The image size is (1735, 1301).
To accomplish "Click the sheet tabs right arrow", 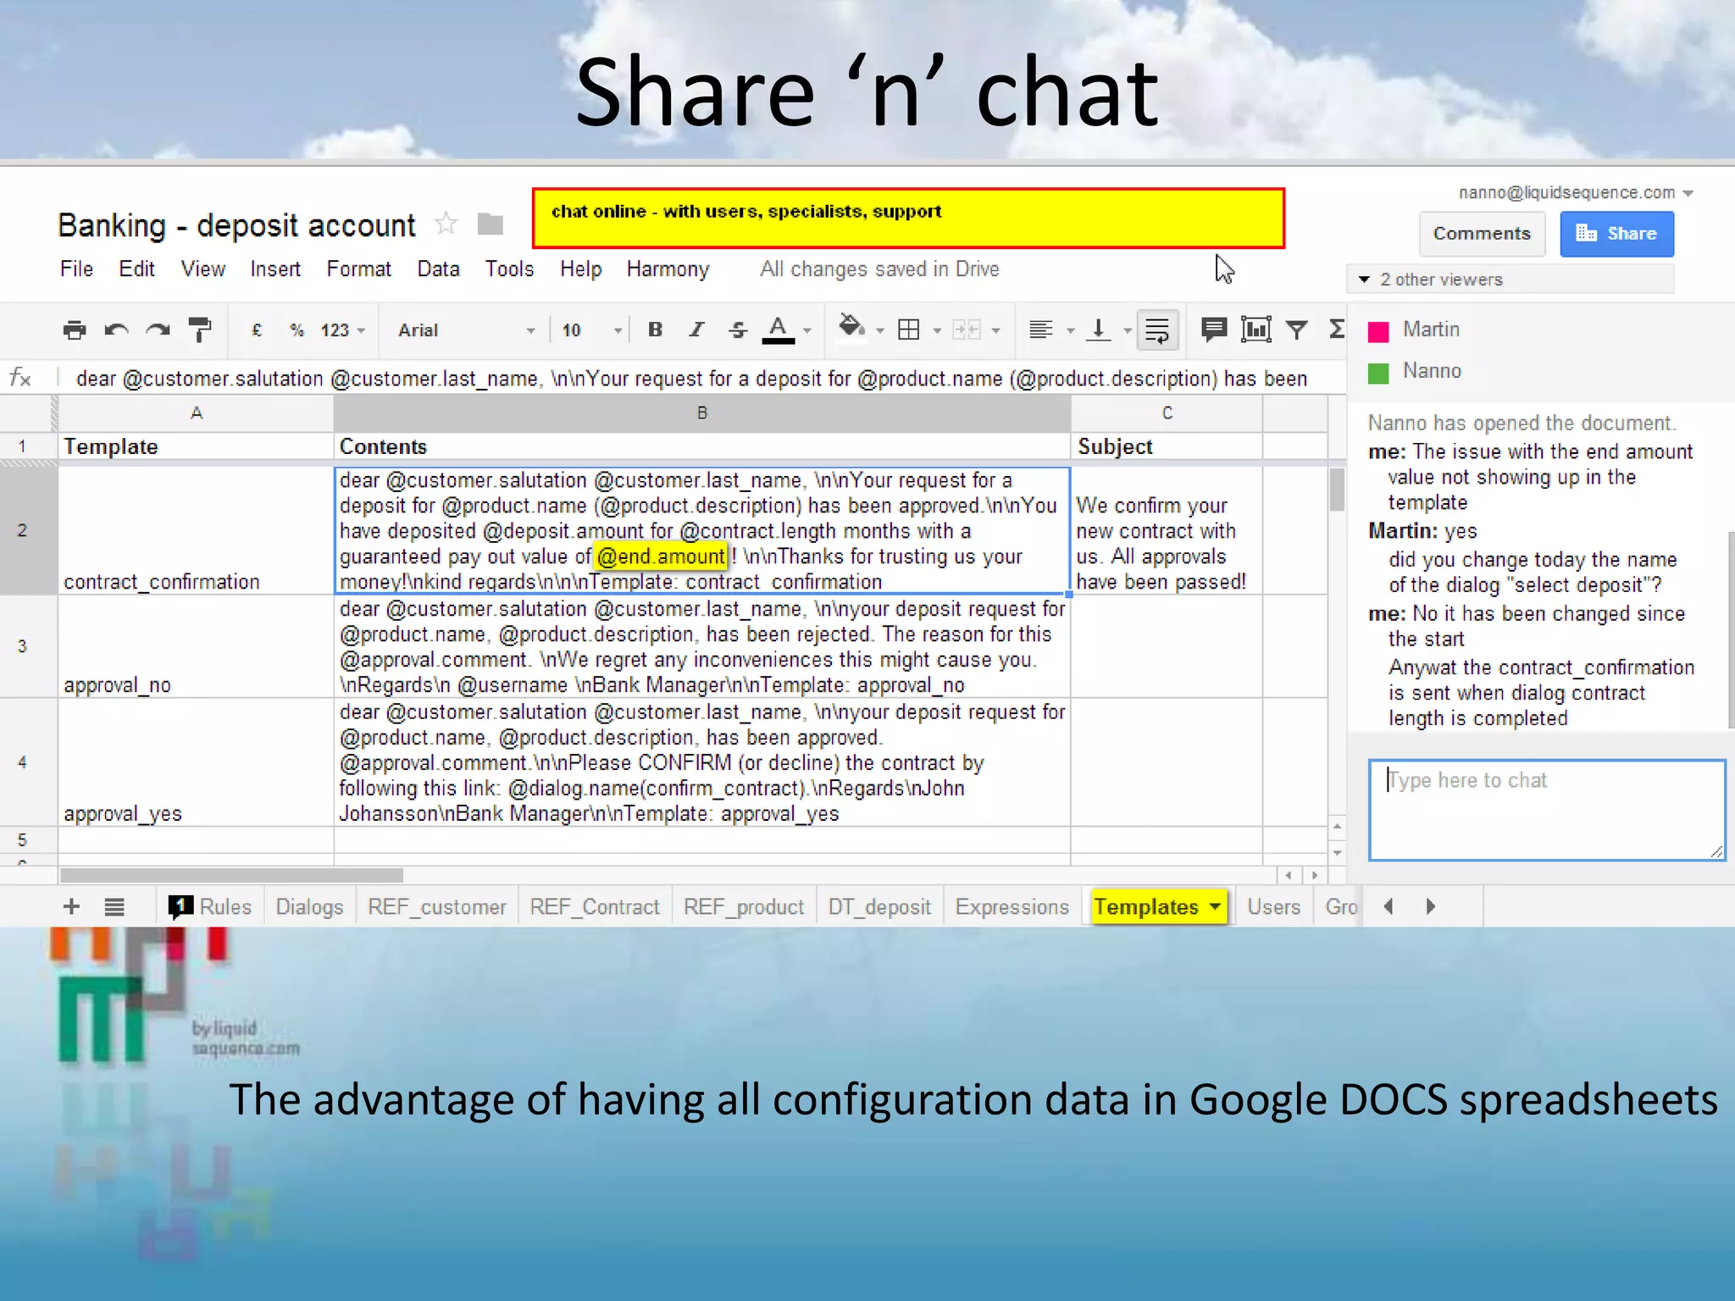I will (x=1431, y=906).
